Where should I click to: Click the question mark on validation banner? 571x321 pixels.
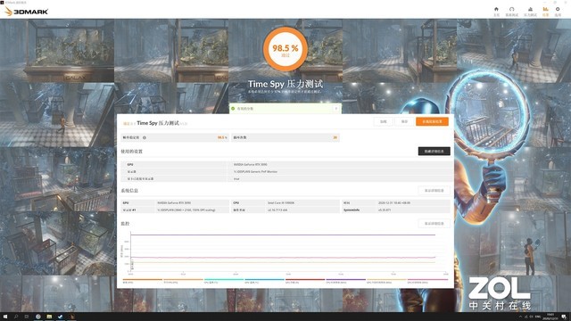tap(335, 109)
